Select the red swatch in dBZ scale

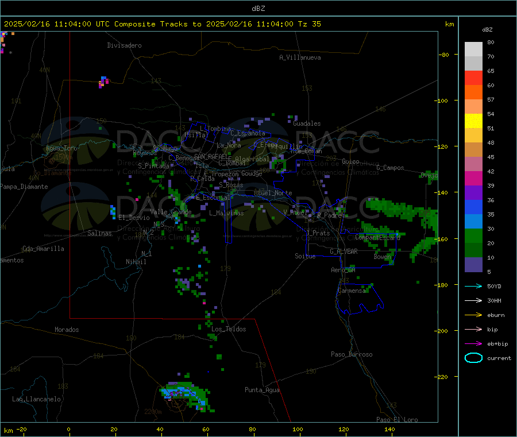click(473, 78)
